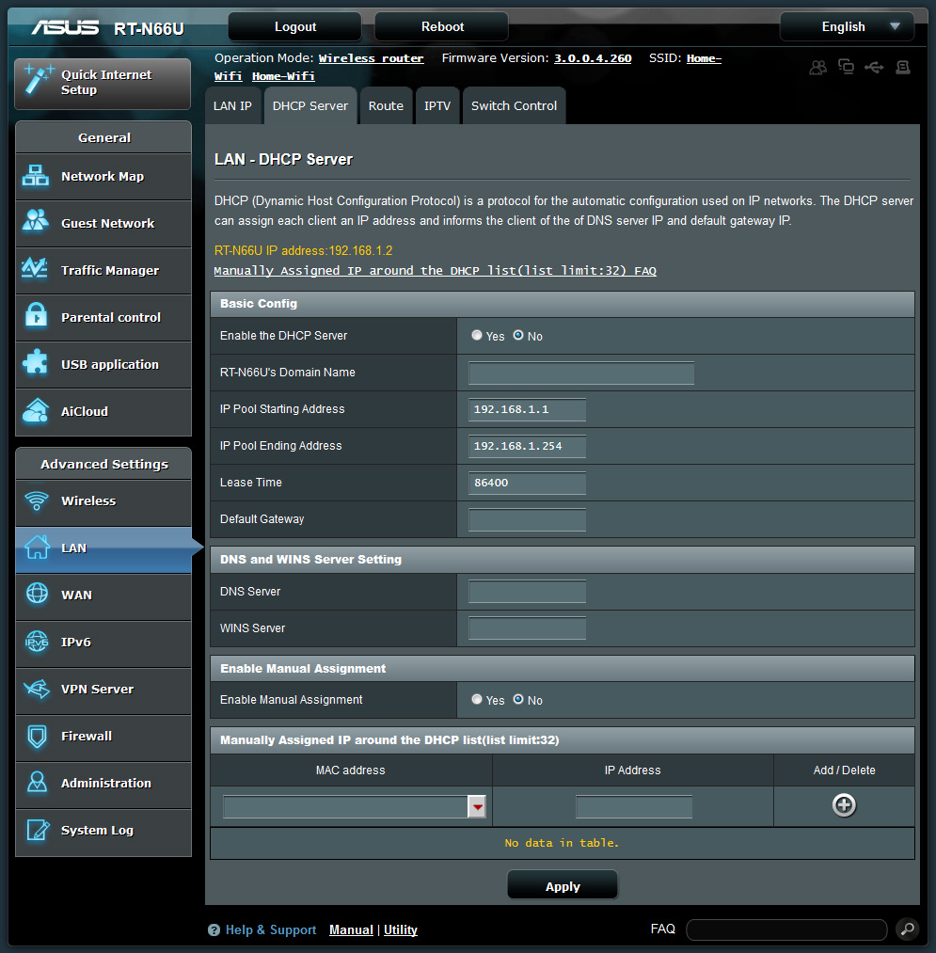Open Network Map via its icon
Image resolution: width=936 pixels, height=953 pixels.
pos(35,176)
